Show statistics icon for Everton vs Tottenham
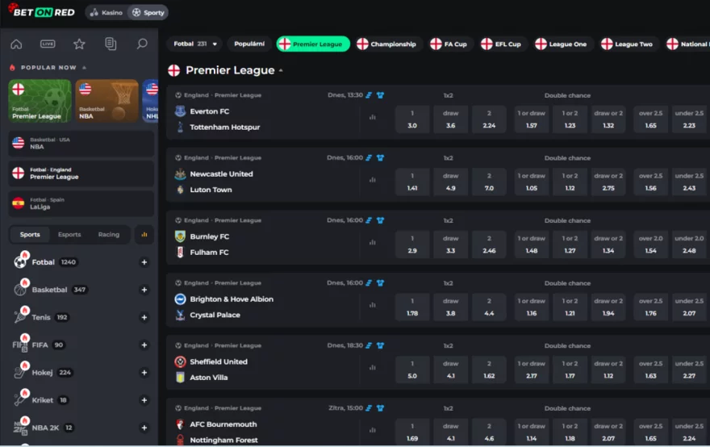The height and width of the screenshot is (447, 710). point(372,117)
